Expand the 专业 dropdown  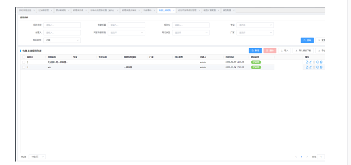(255, 25)
